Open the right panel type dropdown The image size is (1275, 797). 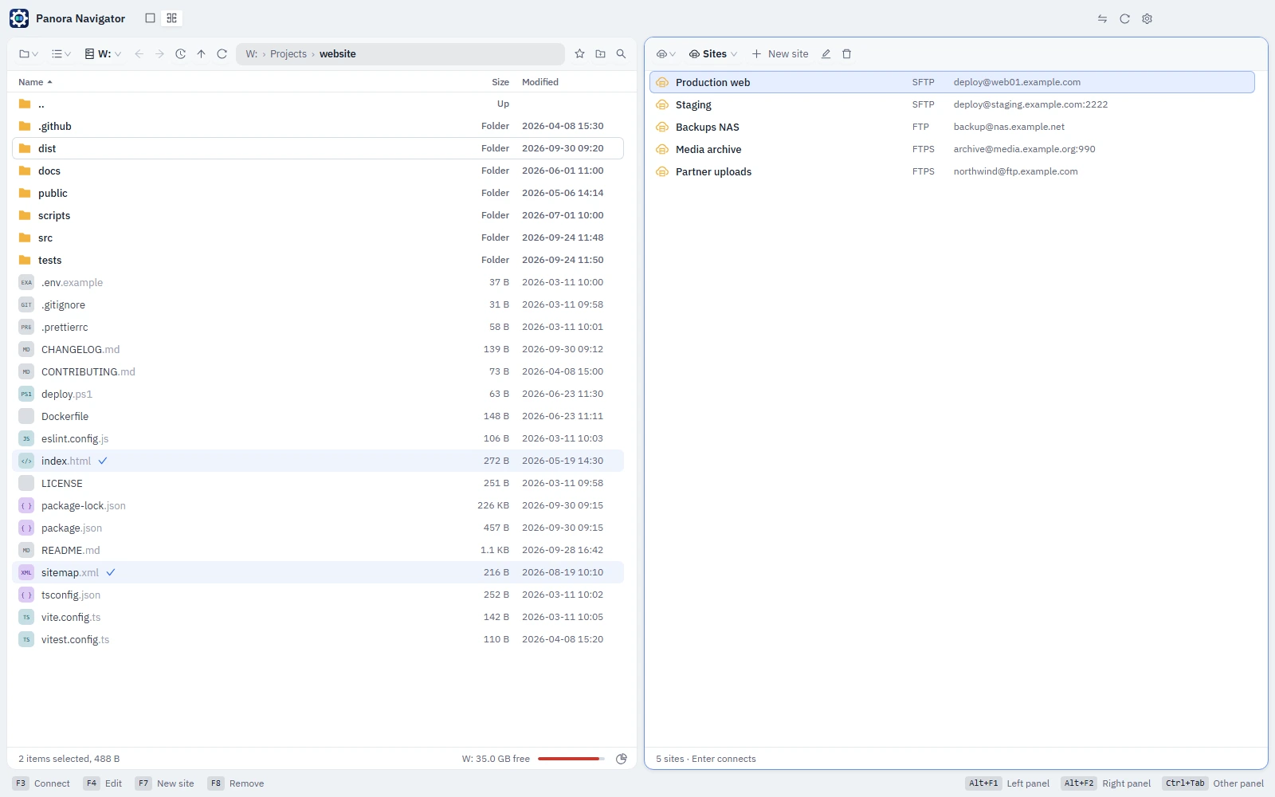(665, 54)
